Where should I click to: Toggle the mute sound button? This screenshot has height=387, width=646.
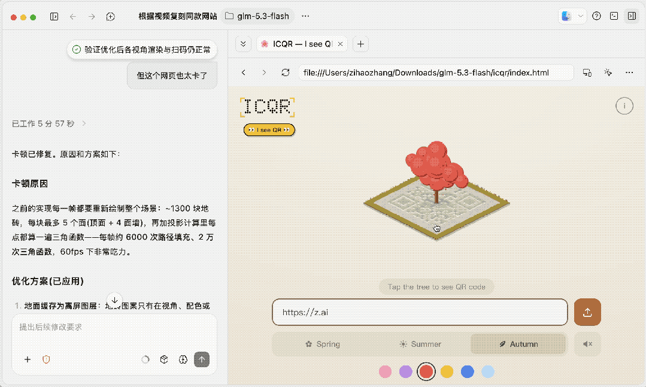587,344
